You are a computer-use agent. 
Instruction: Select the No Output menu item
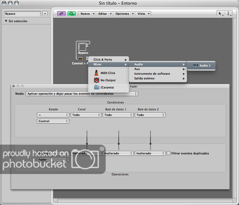[108, 80]
